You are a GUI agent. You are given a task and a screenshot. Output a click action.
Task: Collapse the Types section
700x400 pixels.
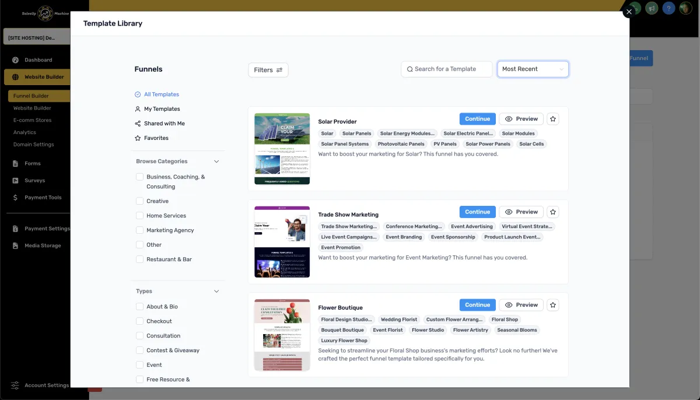[216, 292]
